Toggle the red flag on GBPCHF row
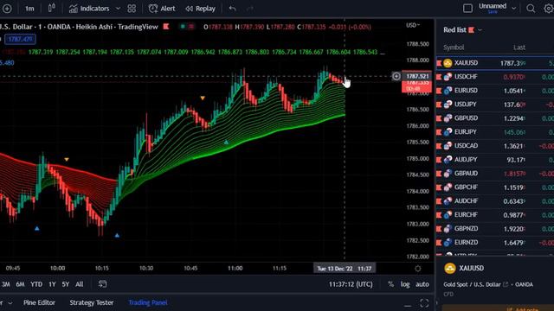The height and width of the screenshot is (311, 554). (439, 187)
